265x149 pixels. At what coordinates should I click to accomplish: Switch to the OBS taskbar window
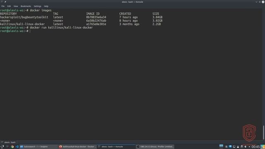[x=155, y=147]
